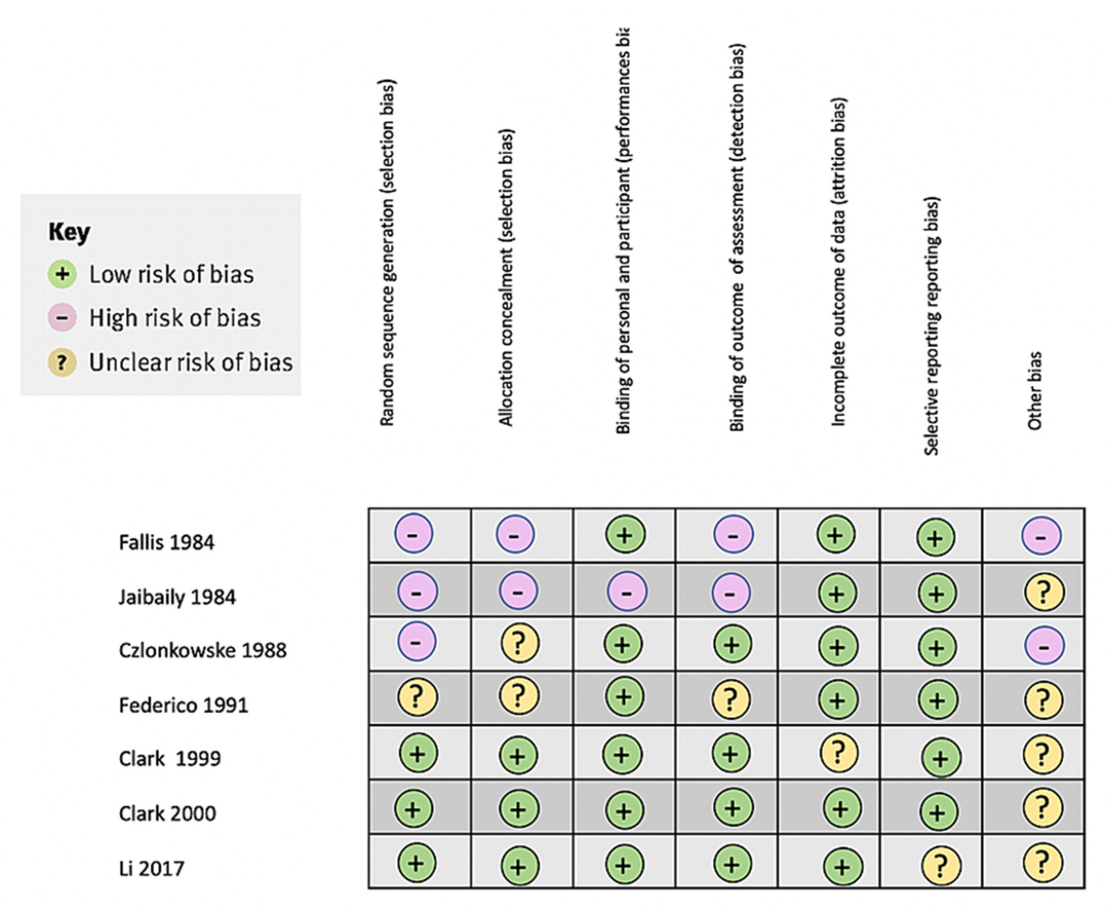Screen dimensions: 1110x912
Task: Click Jaibaily 1984 other bias question mark icon
Action: click(x=1044, y=592)
